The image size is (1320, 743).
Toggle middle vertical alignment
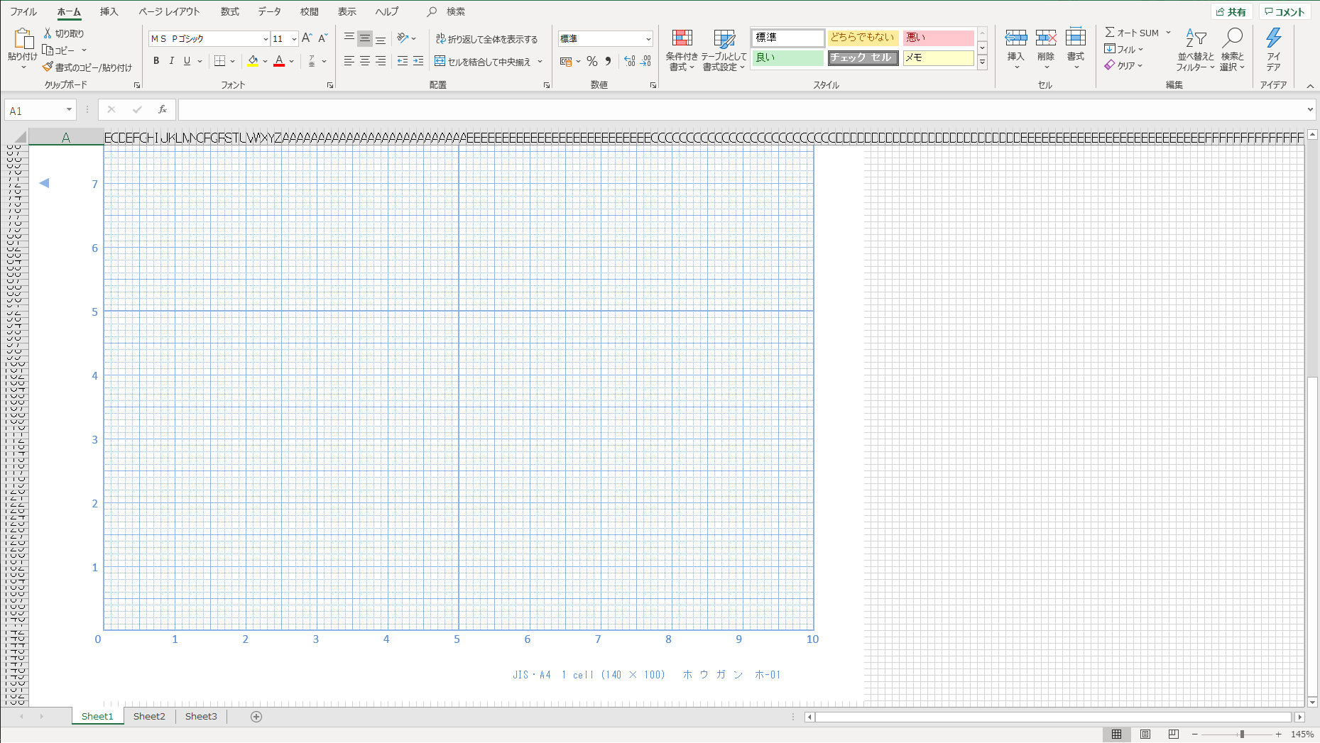[x=364, y=38]
